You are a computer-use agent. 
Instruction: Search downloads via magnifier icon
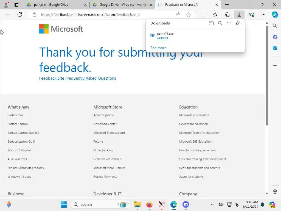(220, 23)
